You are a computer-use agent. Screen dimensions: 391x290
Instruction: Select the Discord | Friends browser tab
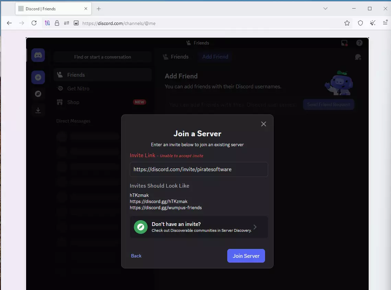(53, 9)
